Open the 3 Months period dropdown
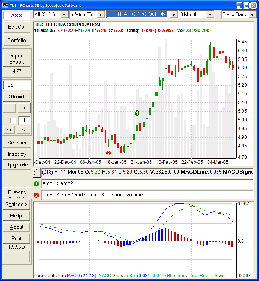This screenshot has height=281, width=259. point(210,14)
